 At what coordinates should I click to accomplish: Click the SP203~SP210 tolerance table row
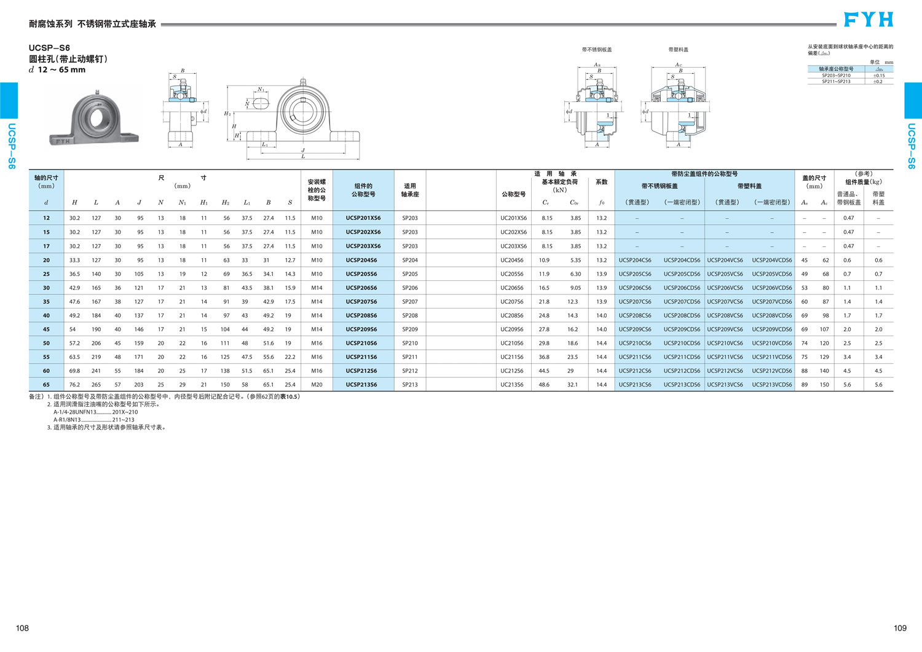point(850,76)
